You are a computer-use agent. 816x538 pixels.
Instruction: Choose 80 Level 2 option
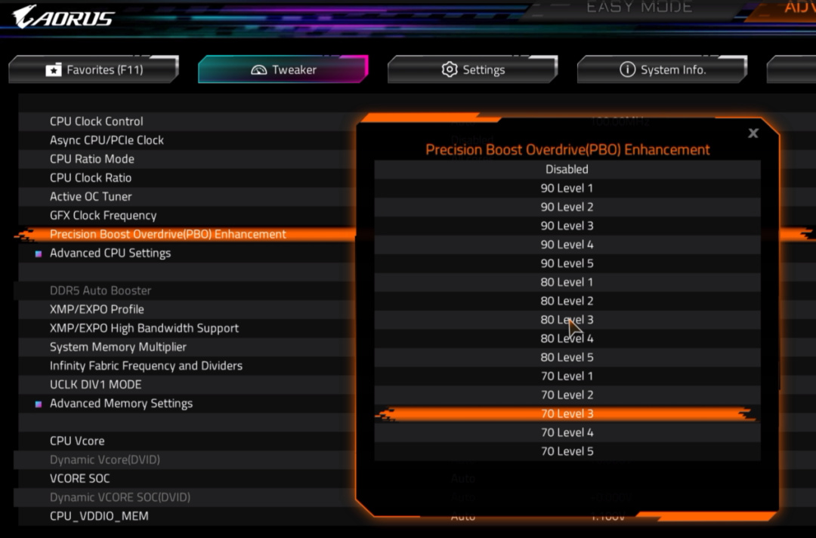tap(567, 301)
